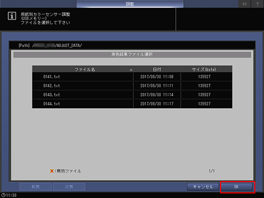Click the 測色結果ファイル選択 title bar
Screen dimensions: 264x198
132,55
